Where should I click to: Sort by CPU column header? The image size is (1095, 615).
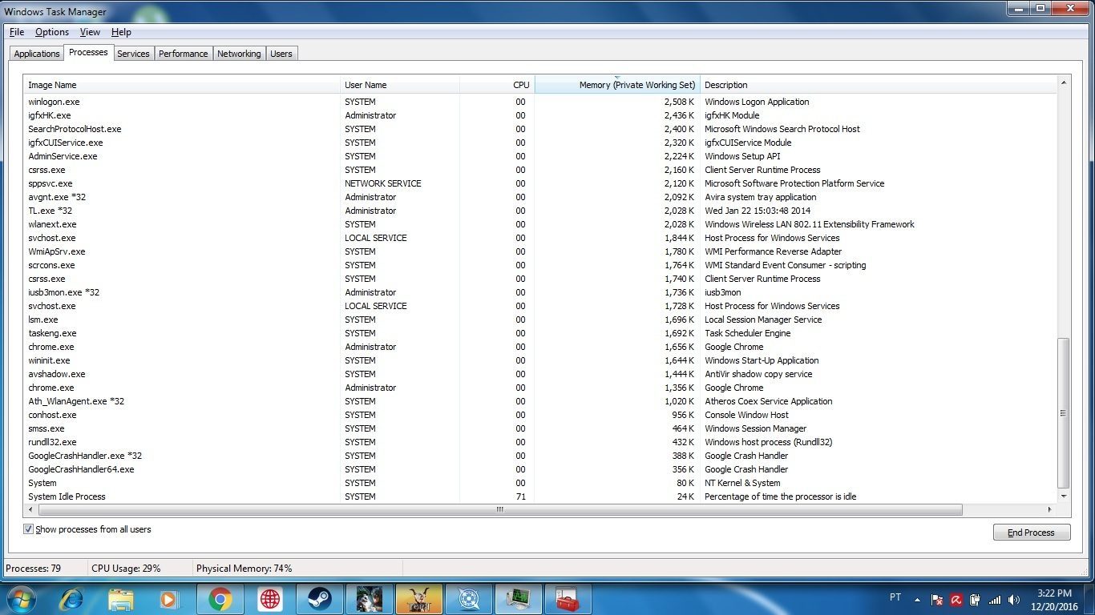(497, 85)
